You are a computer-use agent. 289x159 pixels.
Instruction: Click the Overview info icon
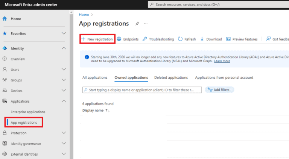click(5, 59)
